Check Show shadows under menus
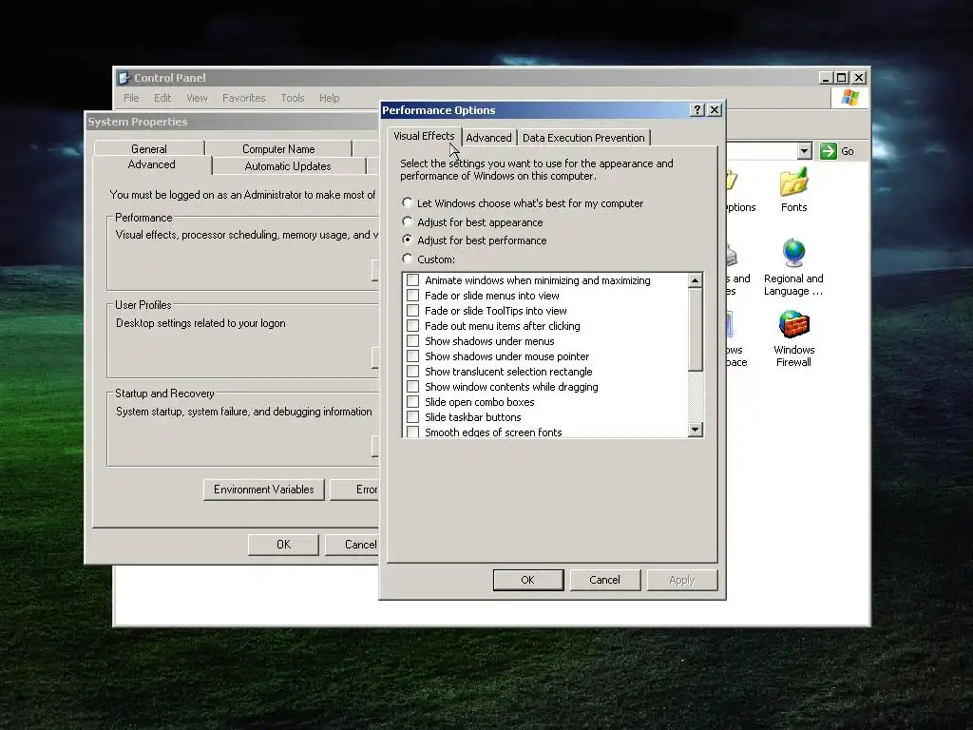The height and width of the screenshot is (730, 973). (x=412, y=341)
